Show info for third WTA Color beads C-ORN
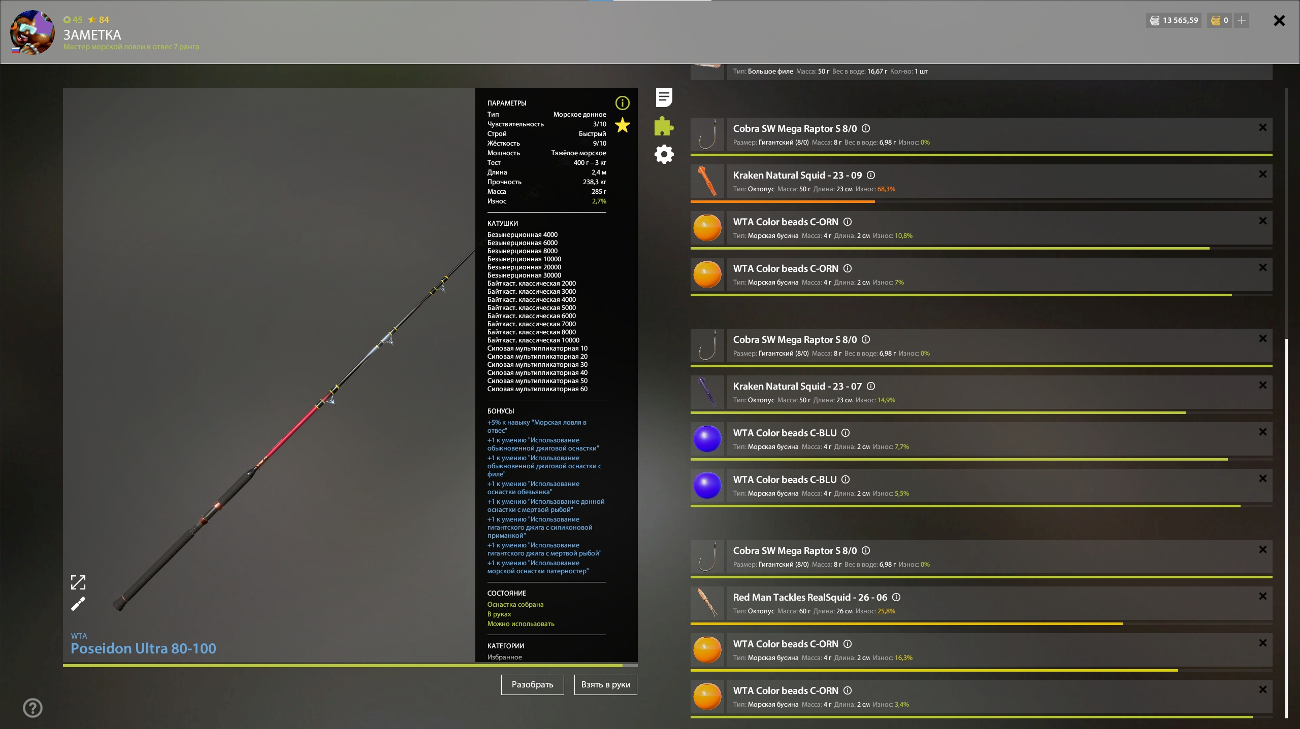The image size is (1300, 729). coord(848,644)
